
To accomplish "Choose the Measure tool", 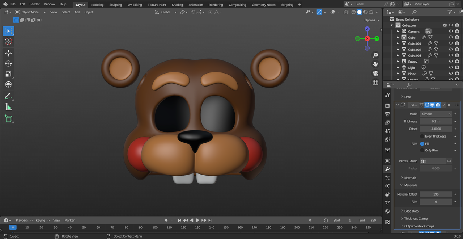I will pos(8,107).
